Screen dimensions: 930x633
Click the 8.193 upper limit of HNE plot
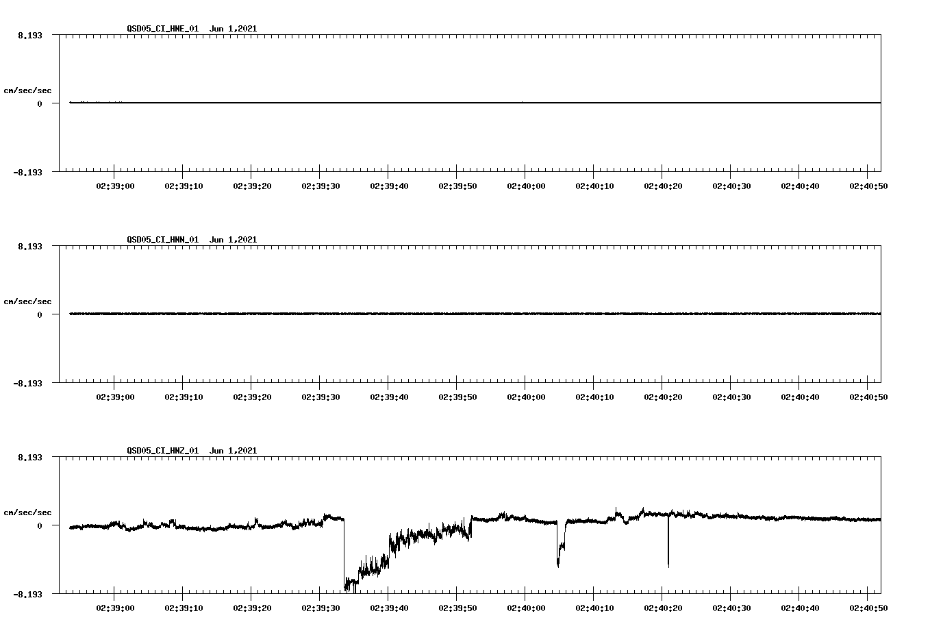pyautogui.click(x=29, y=35)
